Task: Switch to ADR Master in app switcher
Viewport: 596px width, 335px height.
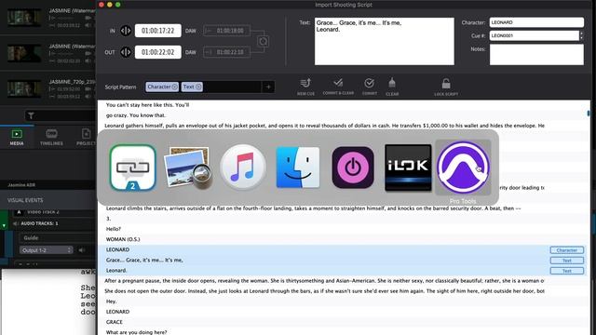Action: (x=132, y=167)
